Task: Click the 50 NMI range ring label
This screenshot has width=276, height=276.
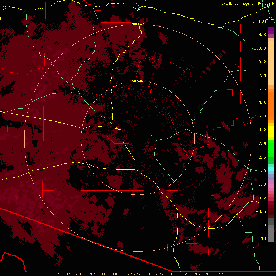Action: pyautogui.click(x=138, y=81)
